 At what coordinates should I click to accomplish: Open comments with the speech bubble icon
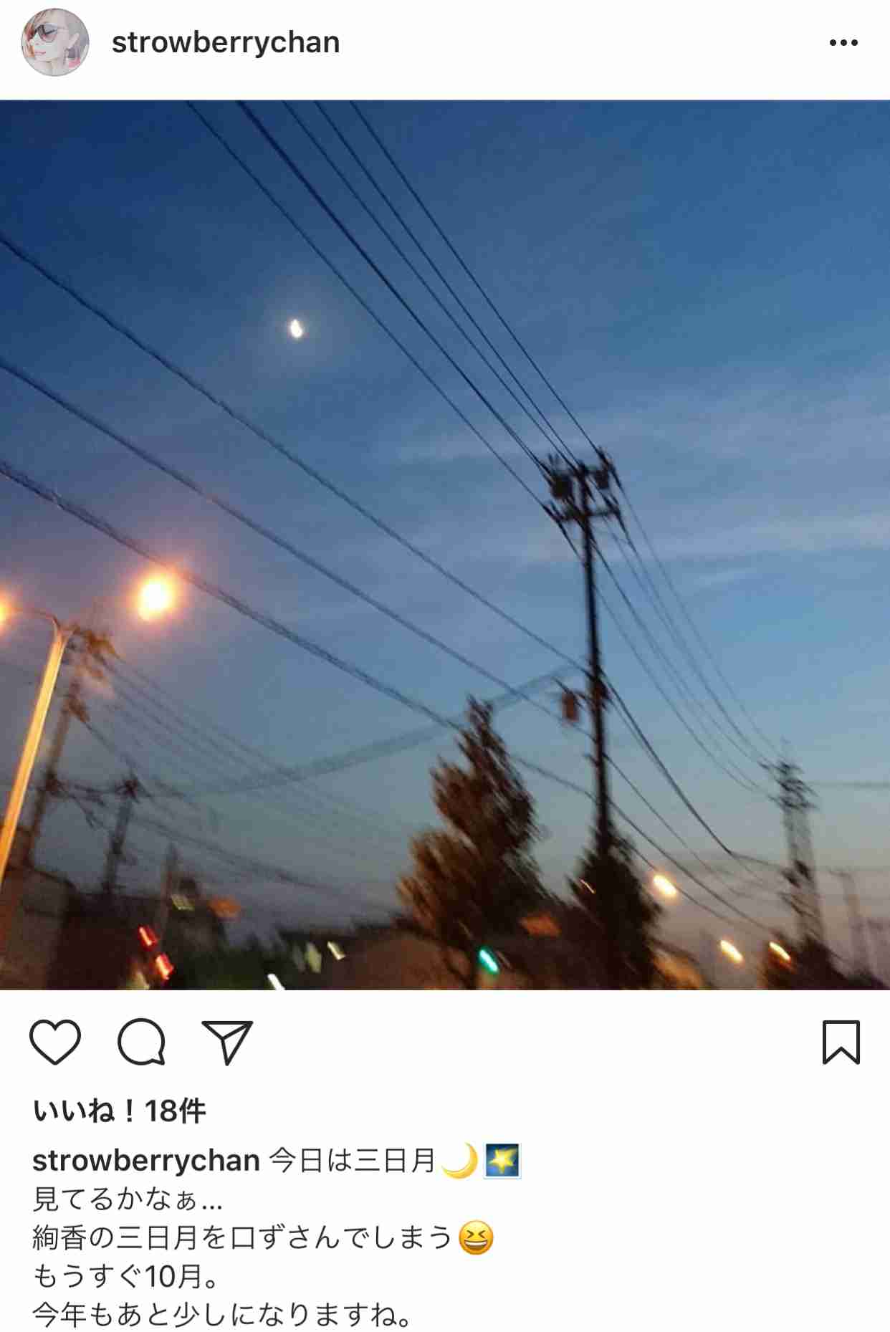(x=142, y=1041)
